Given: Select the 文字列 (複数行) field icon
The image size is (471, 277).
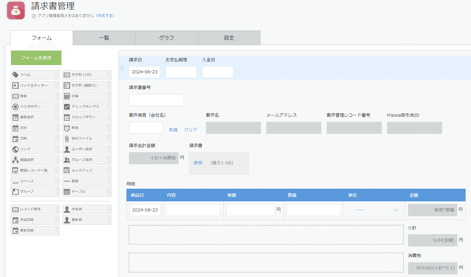Looking at the screenshot, I should tap(67, 85).
